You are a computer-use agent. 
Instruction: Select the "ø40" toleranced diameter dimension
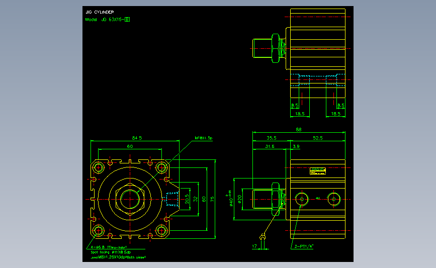tap(230, 199)
